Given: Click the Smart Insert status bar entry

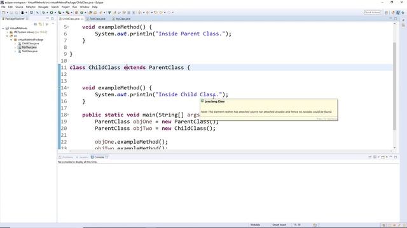Looking at the screenshot, I should 279,225.
